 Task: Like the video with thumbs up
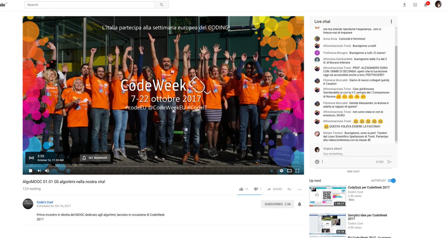[x=241, y=189]
